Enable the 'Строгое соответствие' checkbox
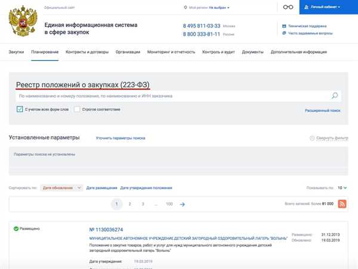This screenshot has height=269, width=358. click(77, 110)
